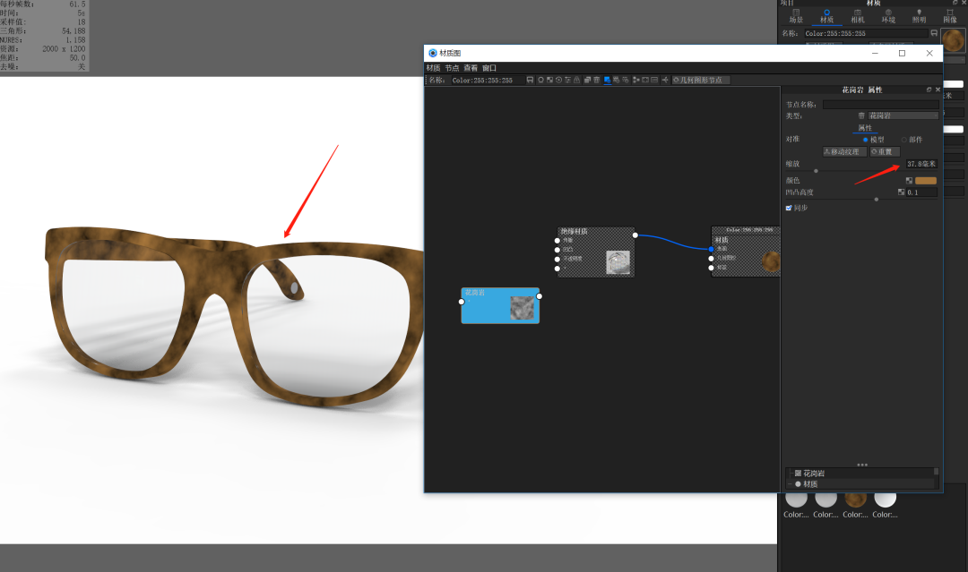The height and width of the screenshot is (572, 968).
Task: Select the 部件 radio button
Action: [903, 140]
